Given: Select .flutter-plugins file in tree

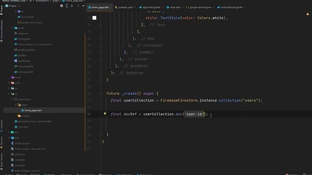Looking at the screenshot, I should click(x=20, y=143).
